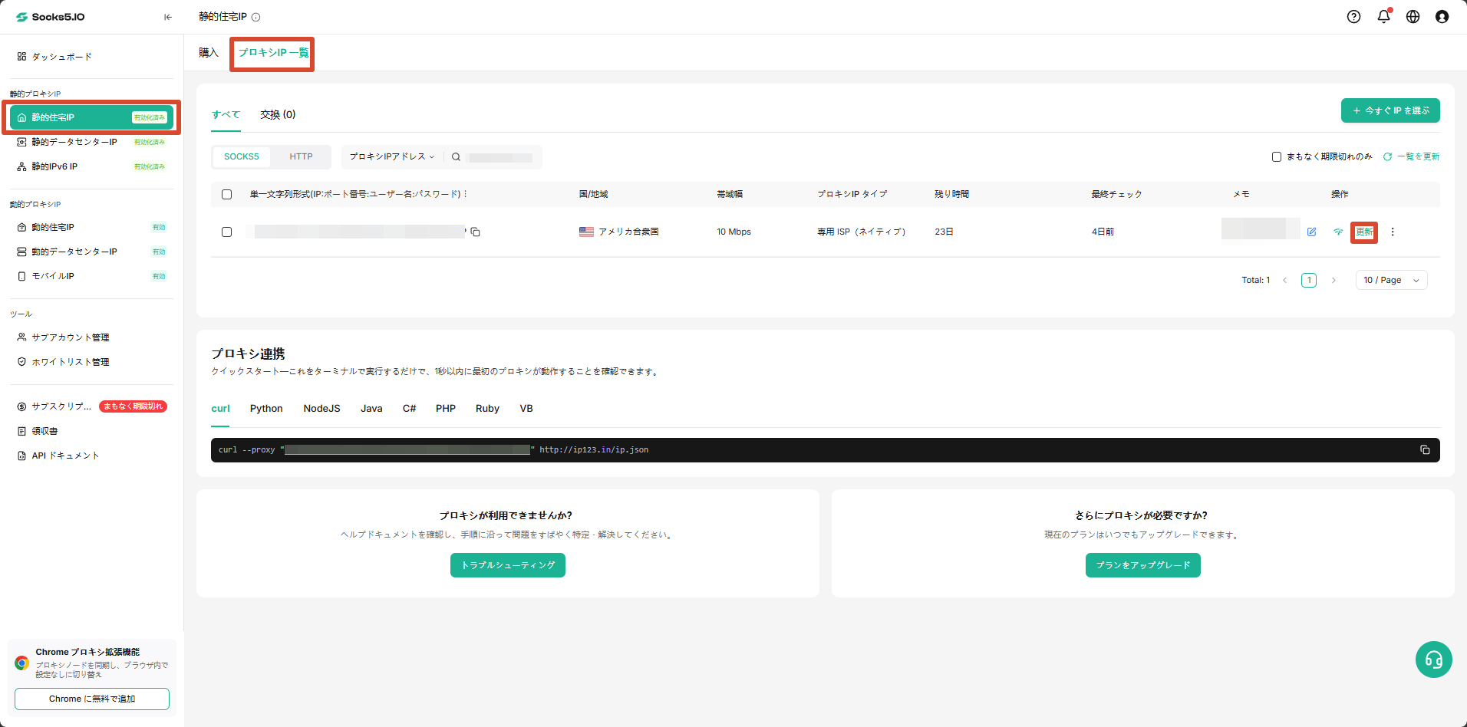
Task: Copy the proxy string in the table row
Action: click(476, 232)
